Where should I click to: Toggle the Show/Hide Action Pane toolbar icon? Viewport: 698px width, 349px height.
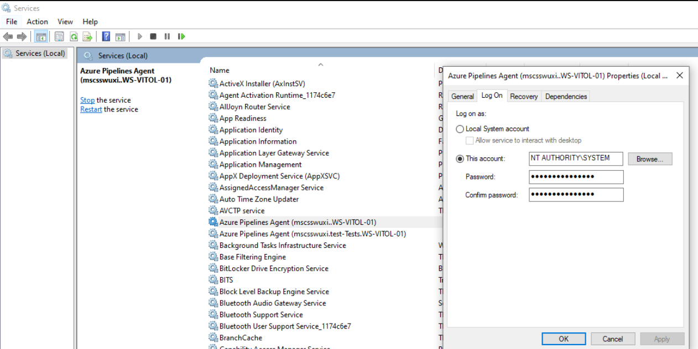pos(120,36)
